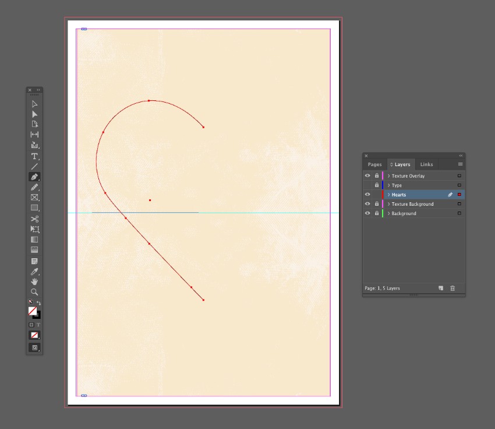
Task: Click the Apply None color button
Action: 34,335
